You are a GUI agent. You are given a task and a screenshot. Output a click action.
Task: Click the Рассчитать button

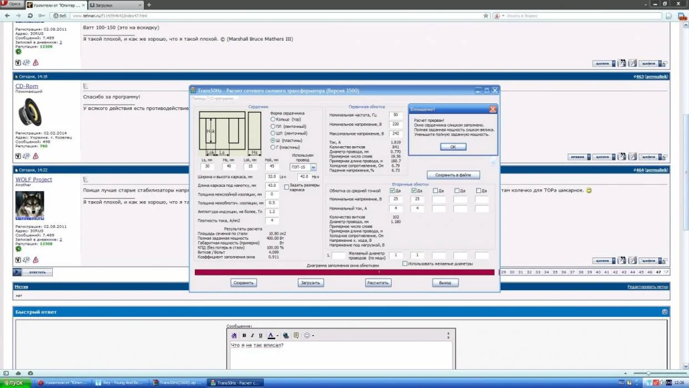pyautogui.click(x=378, y=282)
